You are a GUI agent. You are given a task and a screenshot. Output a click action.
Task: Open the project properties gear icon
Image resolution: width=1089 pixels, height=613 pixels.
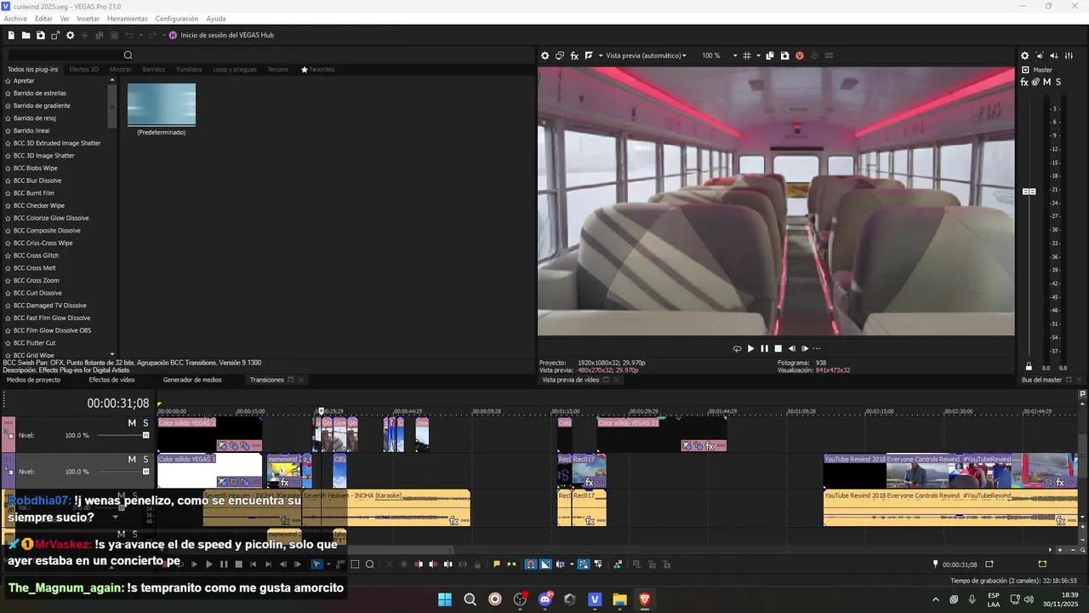point(71,36)
